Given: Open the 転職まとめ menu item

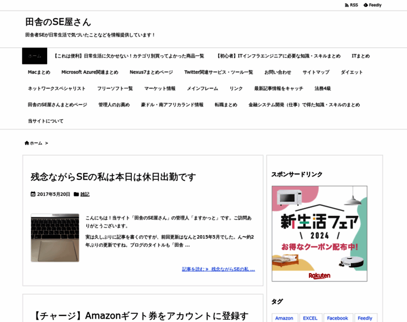Looking at the screenshot, I should [x=226, y=105].
